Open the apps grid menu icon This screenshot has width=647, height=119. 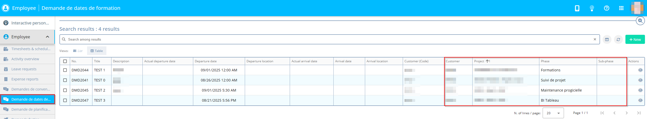click(x=621, y=8)
